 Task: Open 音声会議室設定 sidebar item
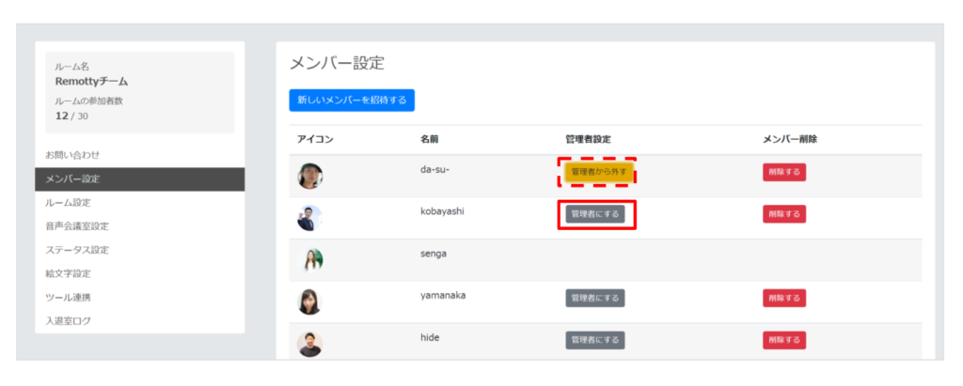point(140,226)
